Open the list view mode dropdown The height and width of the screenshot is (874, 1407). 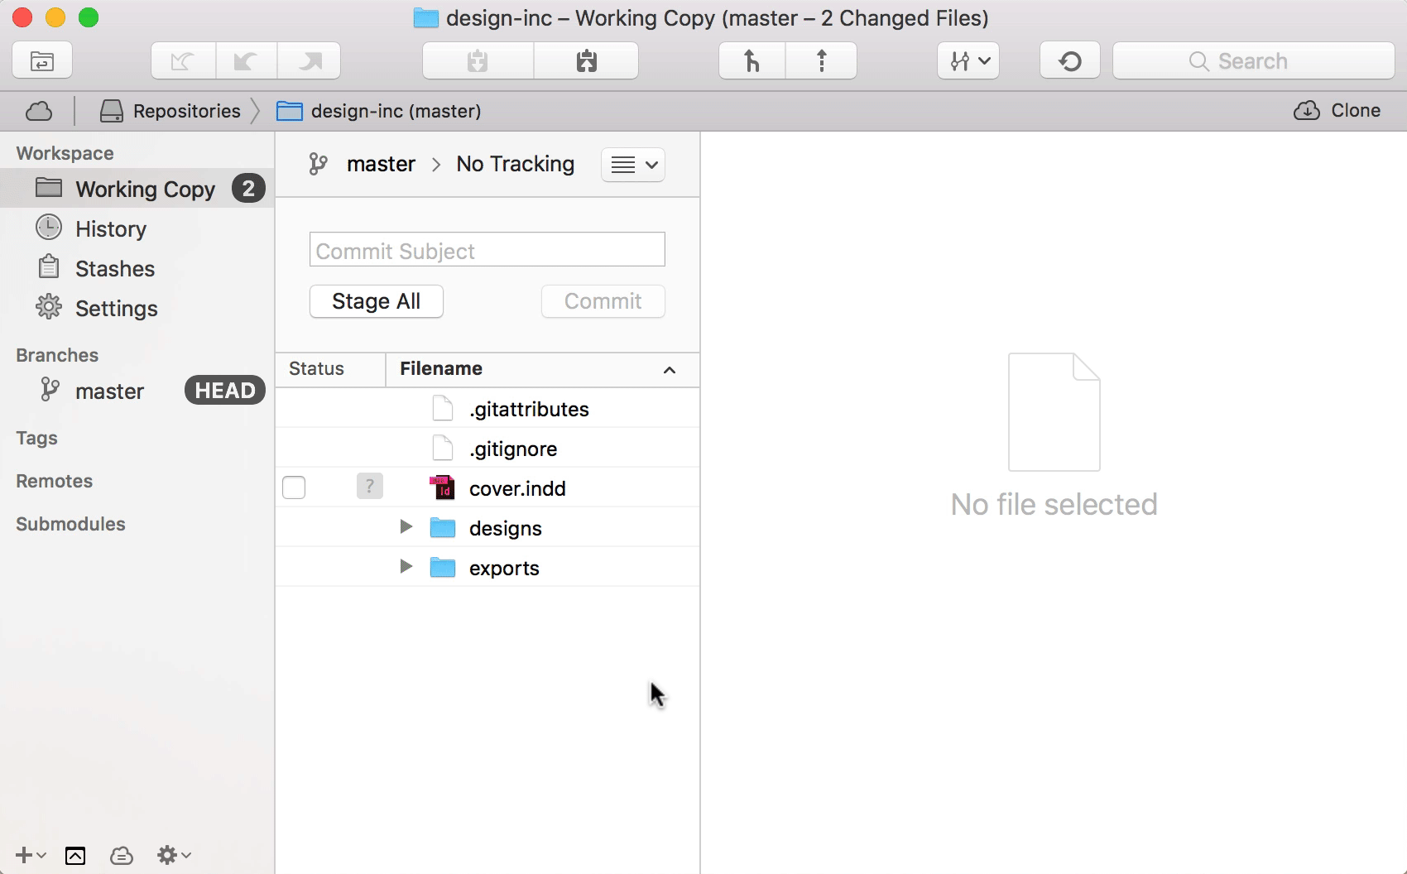tap(633, 165)
